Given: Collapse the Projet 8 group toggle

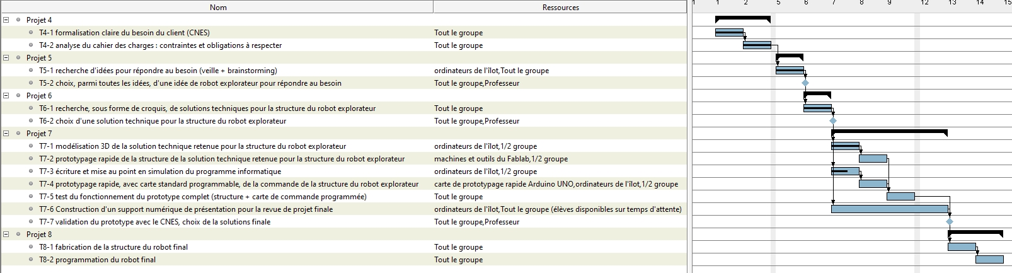Looking at the screenshot, I should (6, 234).
